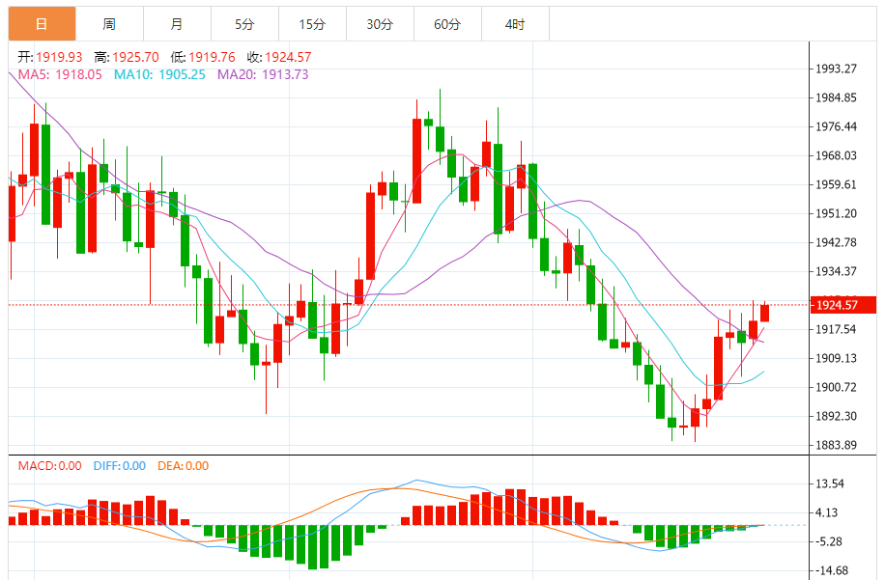
Task: Click the 1968.03 price axis label
Action: (836, 155)
